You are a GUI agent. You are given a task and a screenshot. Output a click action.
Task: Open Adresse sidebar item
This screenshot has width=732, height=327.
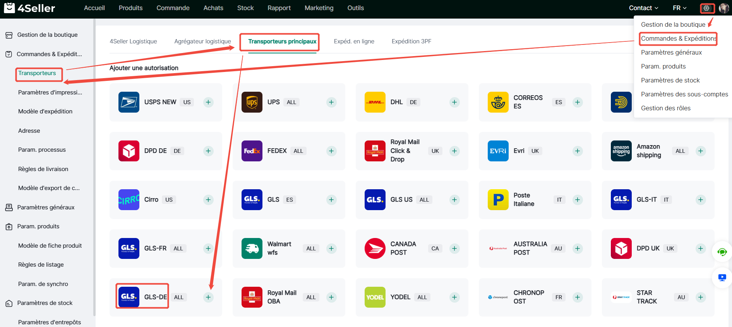[x=29, y=131]
